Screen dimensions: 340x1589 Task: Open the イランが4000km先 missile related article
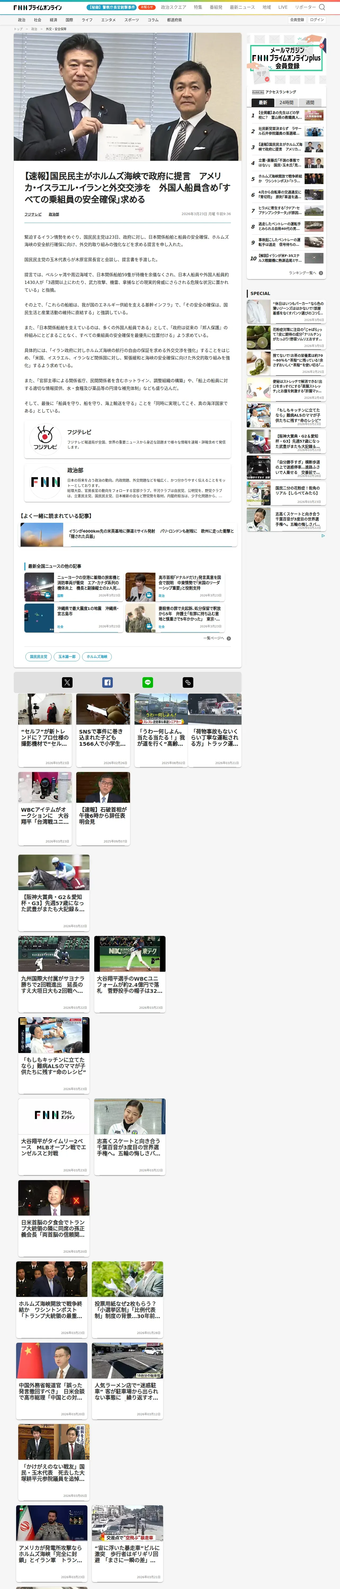pos(127,534)
